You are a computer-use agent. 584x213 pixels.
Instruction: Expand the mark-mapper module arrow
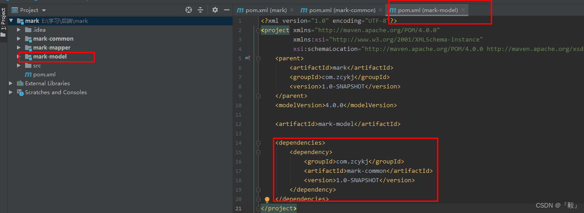(x=19, y=48)
